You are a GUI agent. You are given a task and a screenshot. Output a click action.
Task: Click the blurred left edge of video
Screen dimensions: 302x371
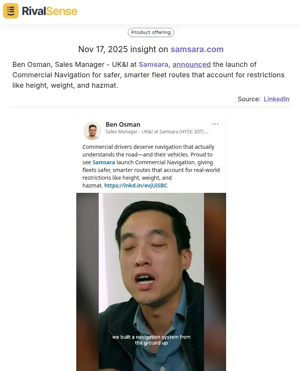click(x=88, y=282)
